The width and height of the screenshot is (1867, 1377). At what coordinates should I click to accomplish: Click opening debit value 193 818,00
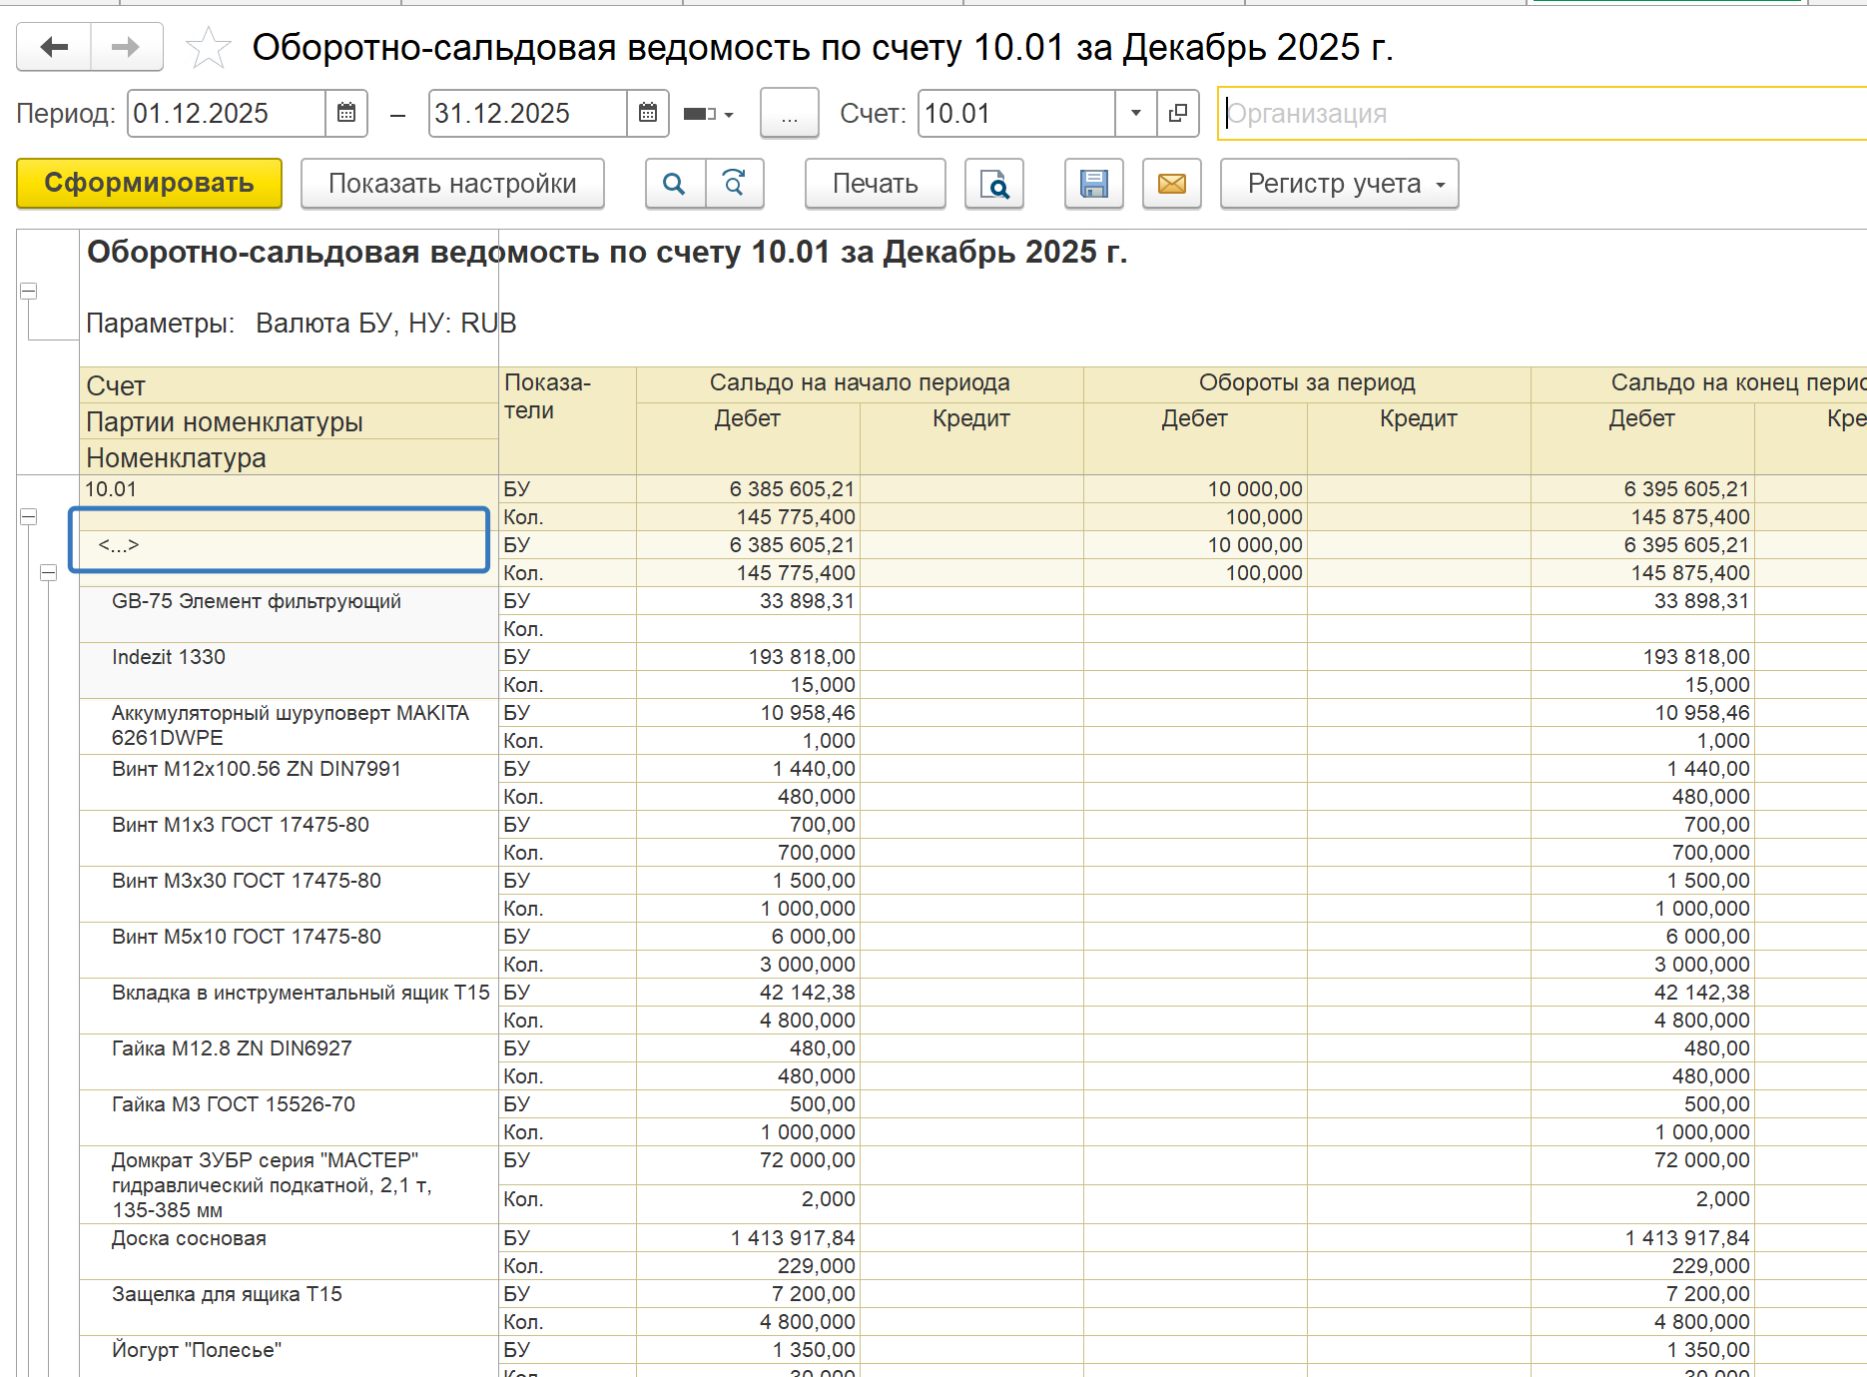[x=748, y=657]
